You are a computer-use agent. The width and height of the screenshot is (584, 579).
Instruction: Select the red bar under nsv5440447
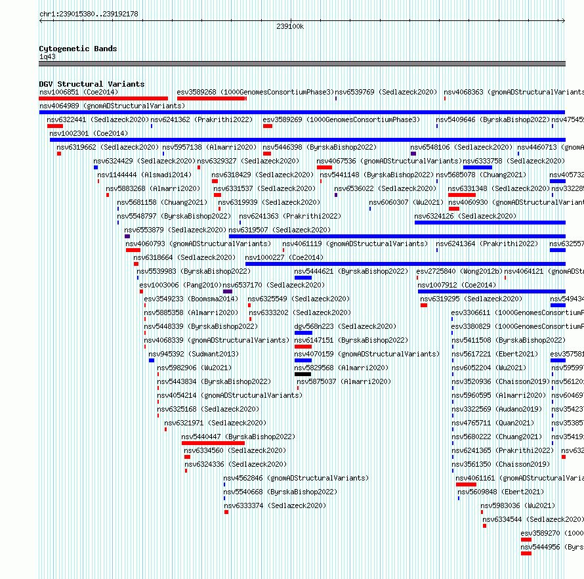(213, 443)
